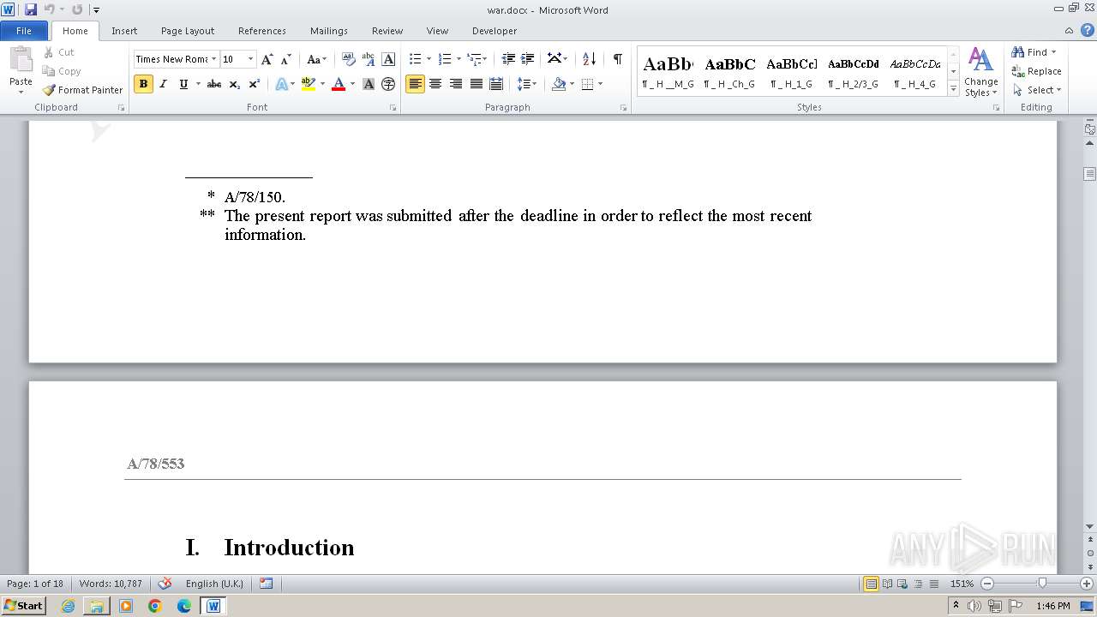
Task: Select Align Text Left
Action: tap(415, 84)
